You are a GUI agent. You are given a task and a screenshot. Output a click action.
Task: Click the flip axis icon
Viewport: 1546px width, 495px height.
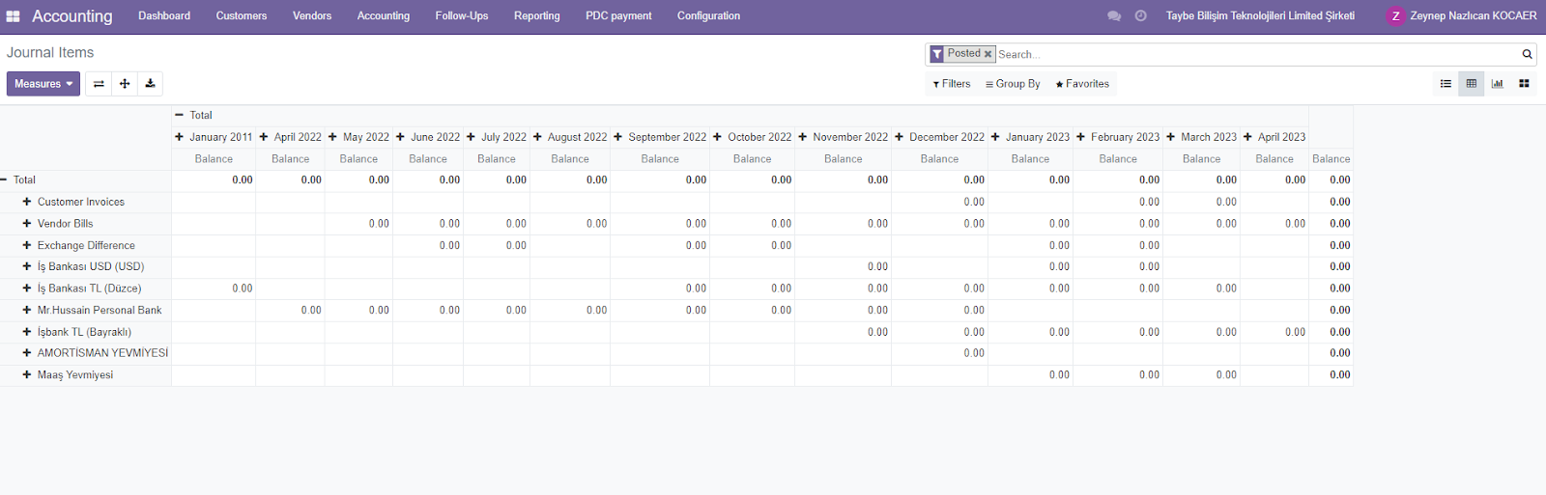coord(99,84)
